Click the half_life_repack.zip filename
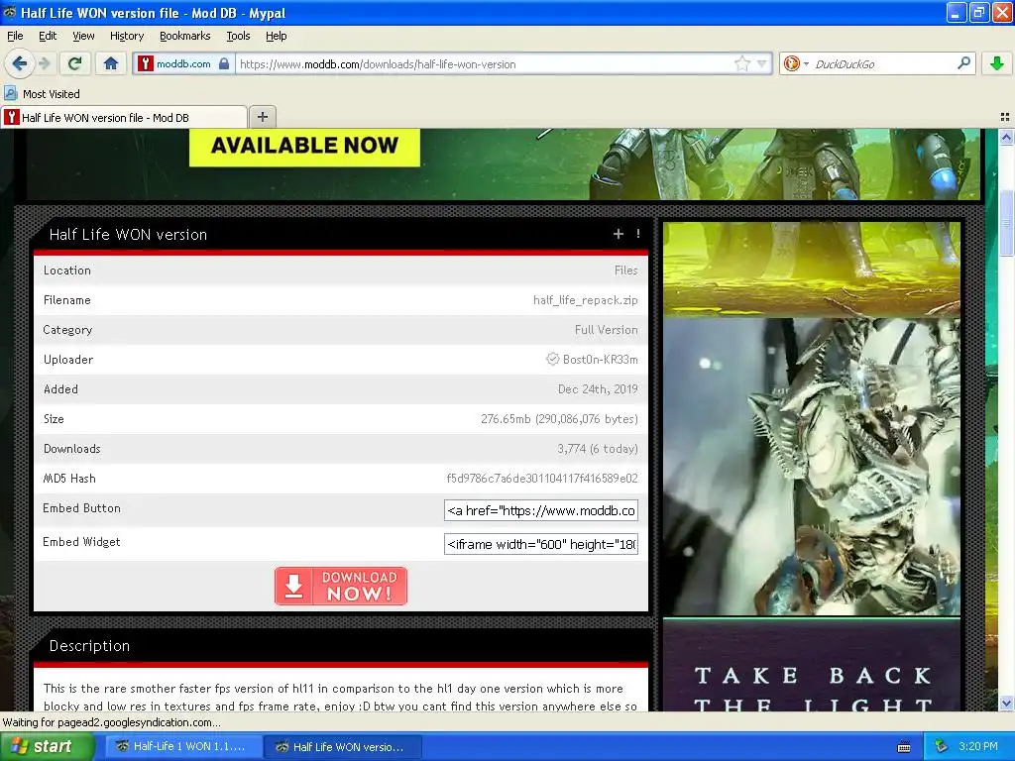1015x761 pixels. click(585, 300)
